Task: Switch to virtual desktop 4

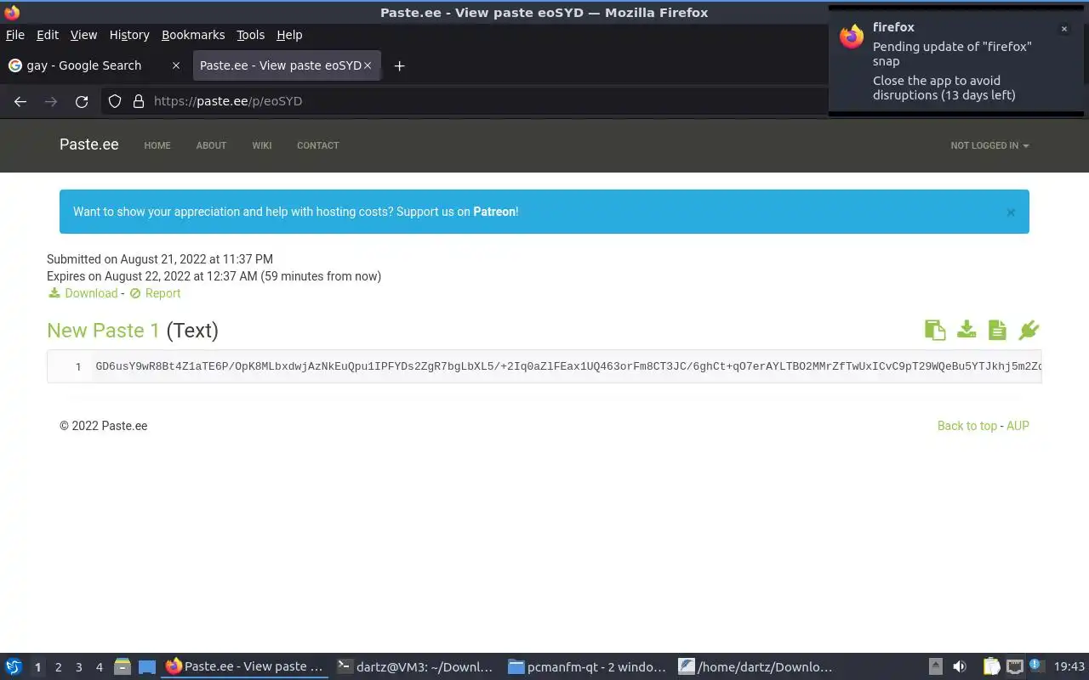Action: coord(99,667)
